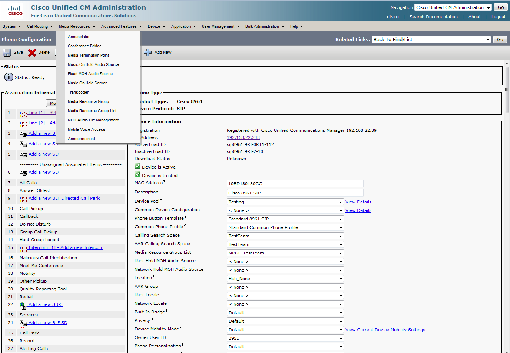510x353 pixels.
Task: Select Media Resource Group List menu entry
Action: (92, 111)
